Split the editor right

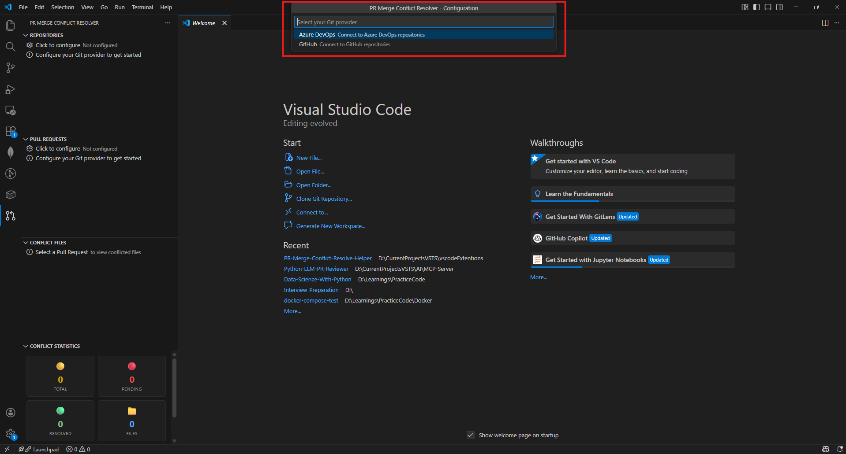pyautogui.click(x=825, y=23)
